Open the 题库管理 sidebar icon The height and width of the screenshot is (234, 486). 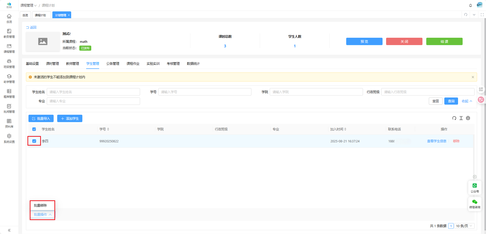pyautogui.click(x=9, y=93)
